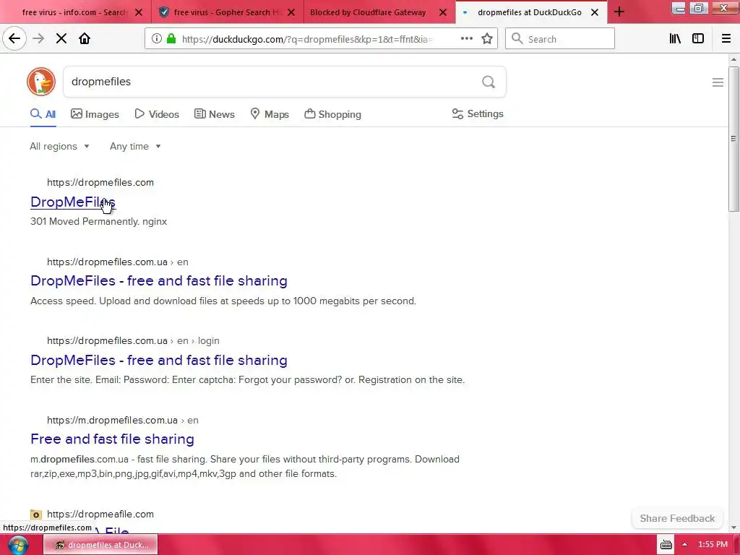Click the Windows Start orb
Viewport: 740px width, 555px height.
tap(18, 545)
